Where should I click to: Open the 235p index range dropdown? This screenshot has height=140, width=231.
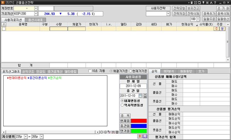tap(26, 137)
